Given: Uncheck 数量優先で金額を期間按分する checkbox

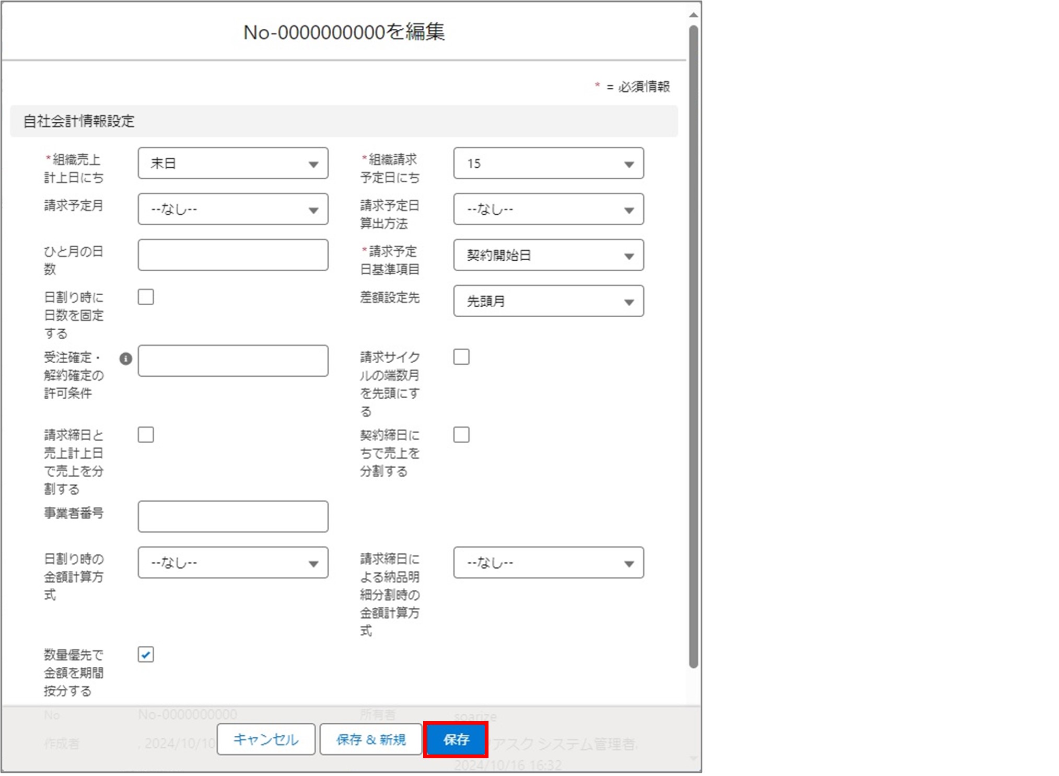Looking at the screenshot, I should click(x=146, y=655).
